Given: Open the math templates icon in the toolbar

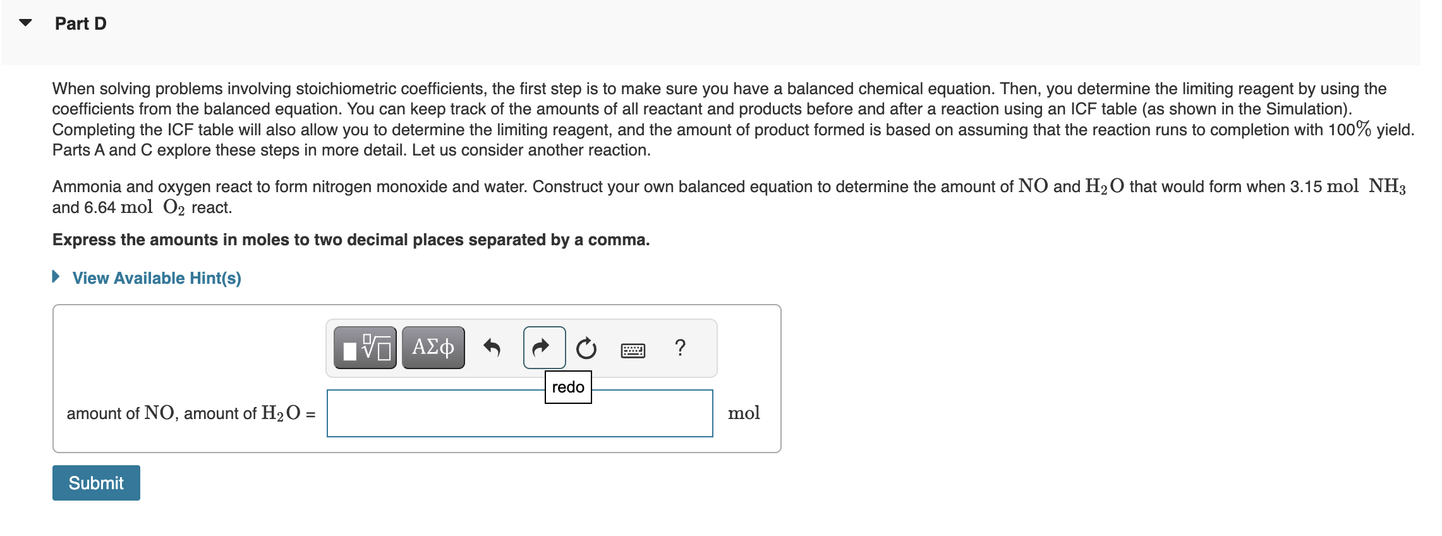Looking at the screenshot, I should tap(365, 347).
